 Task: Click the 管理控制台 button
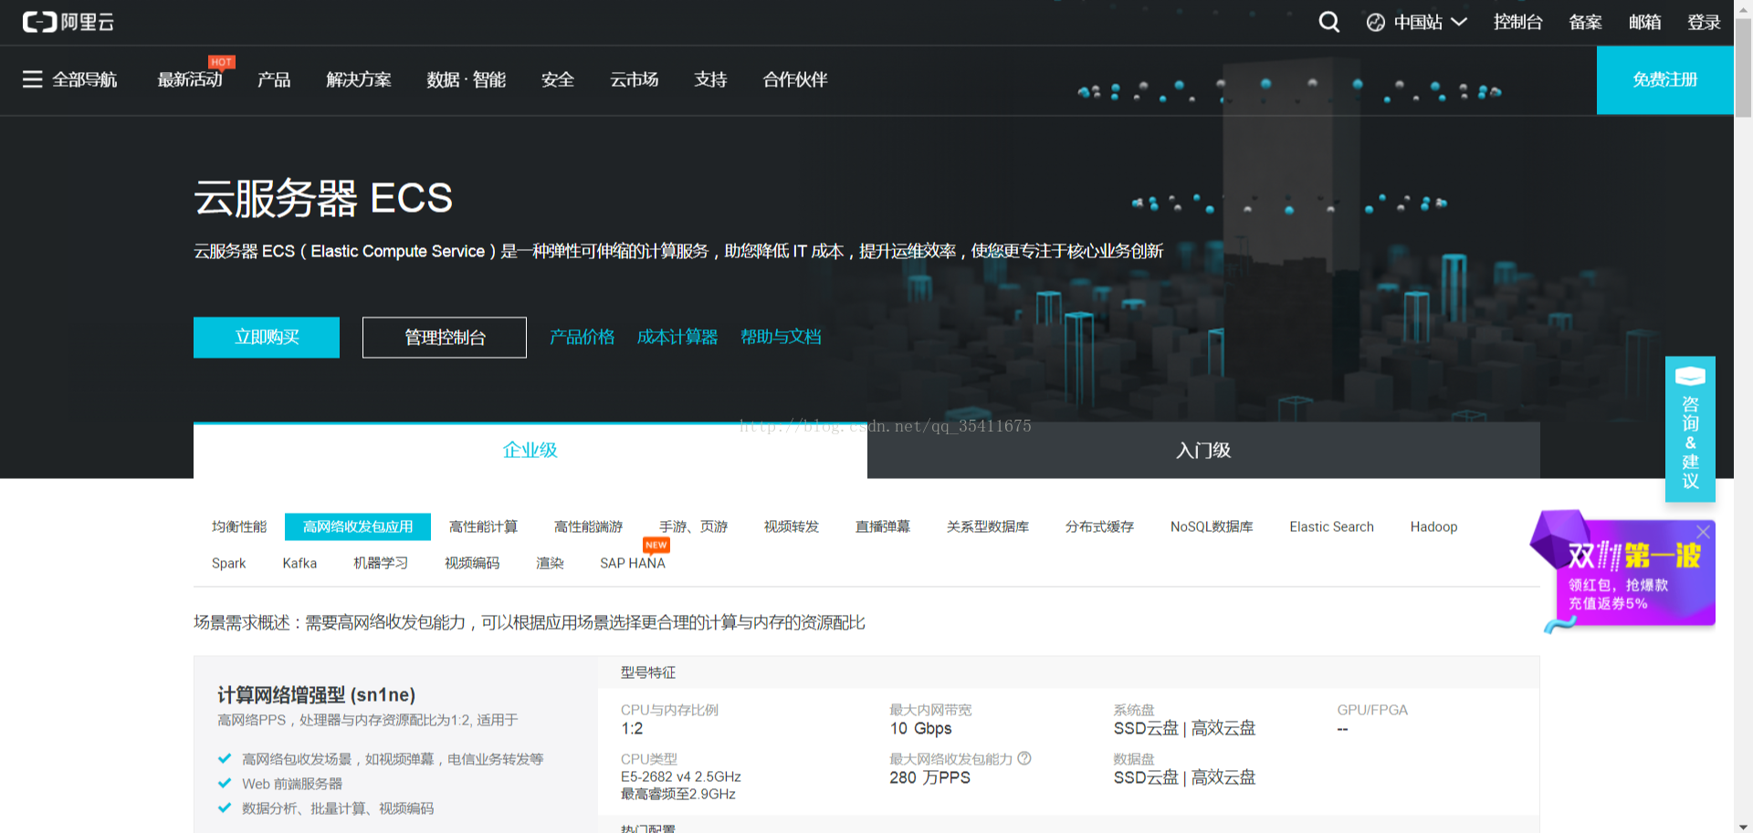[x=445, y=338]
